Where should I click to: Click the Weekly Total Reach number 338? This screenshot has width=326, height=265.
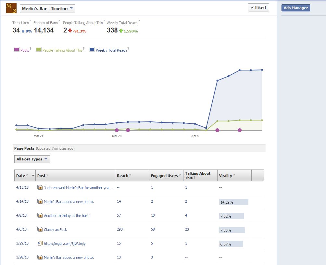[112, 31]
